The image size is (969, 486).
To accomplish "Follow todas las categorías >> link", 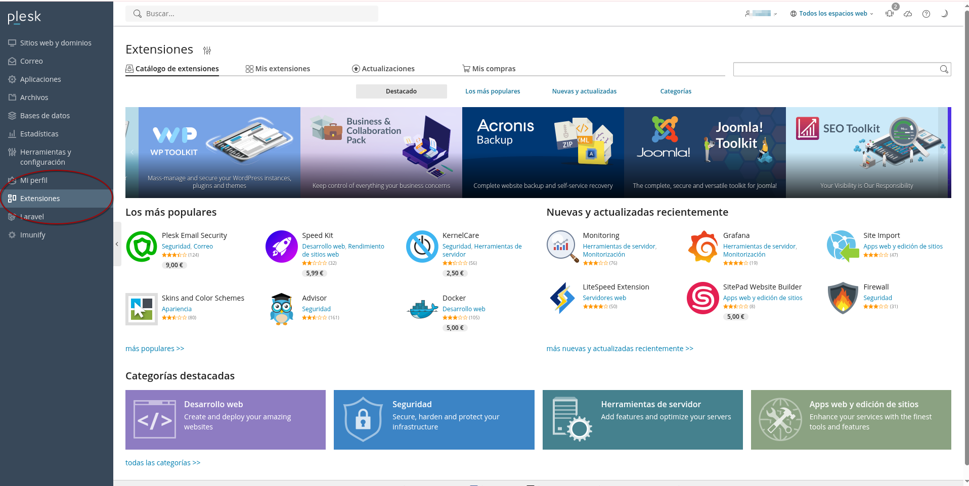I will click(163, 463).
